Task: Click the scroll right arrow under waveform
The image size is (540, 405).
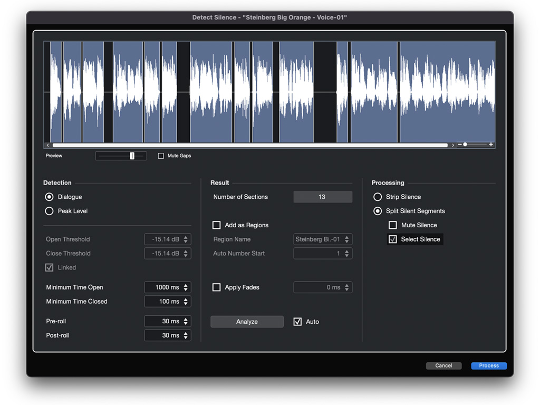Action: (x=453, y=145)
